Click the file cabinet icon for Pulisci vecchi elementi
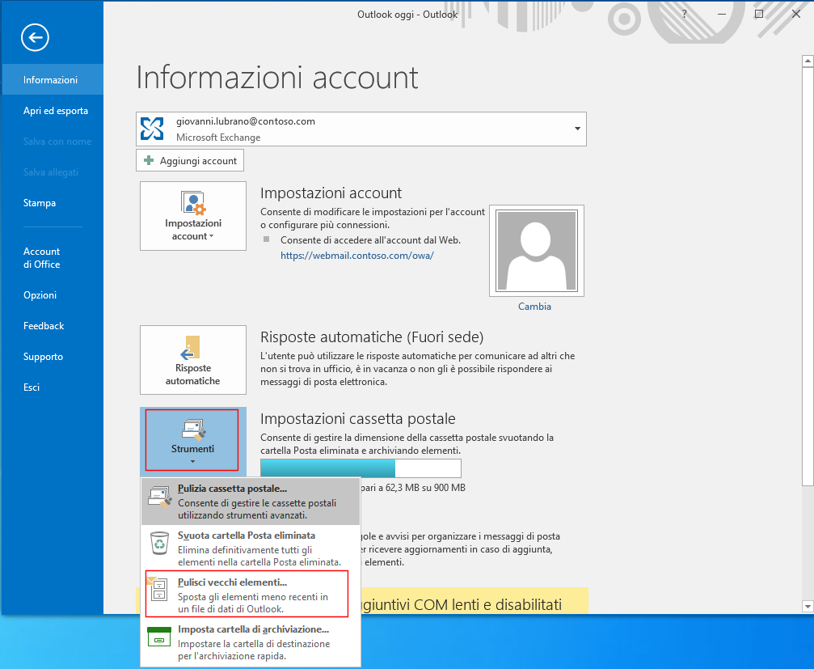Viewport: 814px width, 669px height. click(158, 589)
